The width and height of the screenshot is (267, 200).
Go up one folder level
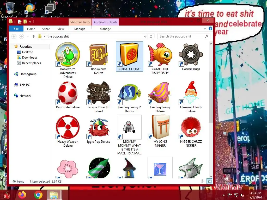(34, 36)
